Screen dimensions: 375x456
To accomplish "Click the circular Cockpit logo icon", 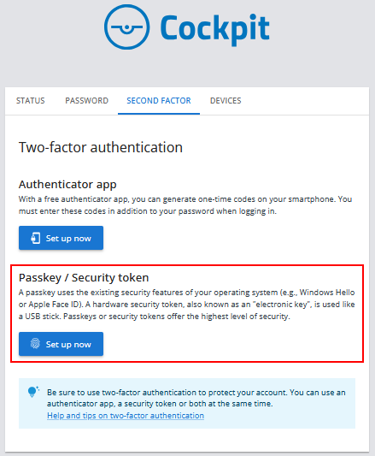I will click(127, 27).
